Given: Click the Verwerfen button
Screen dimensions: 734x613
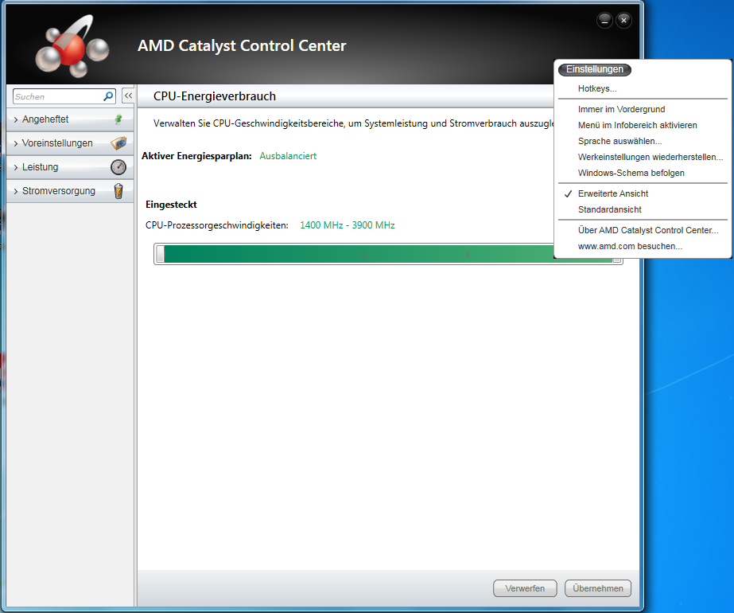Looking at the screenshot, I should point(525,588).
